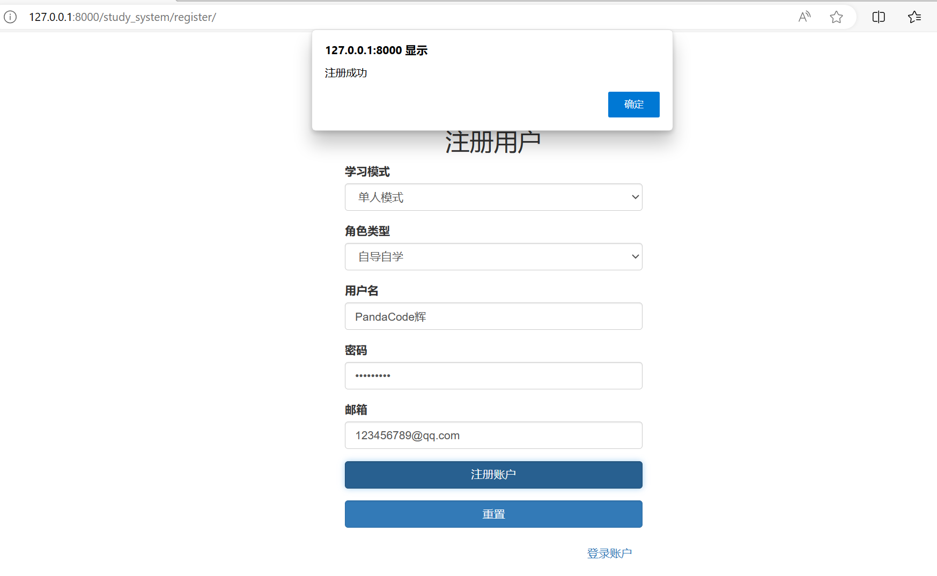Image resolution: width=937 pixels, height=576 pixels.
Task: Follow the 登录账户 link
Action: [x=609, y=553]
